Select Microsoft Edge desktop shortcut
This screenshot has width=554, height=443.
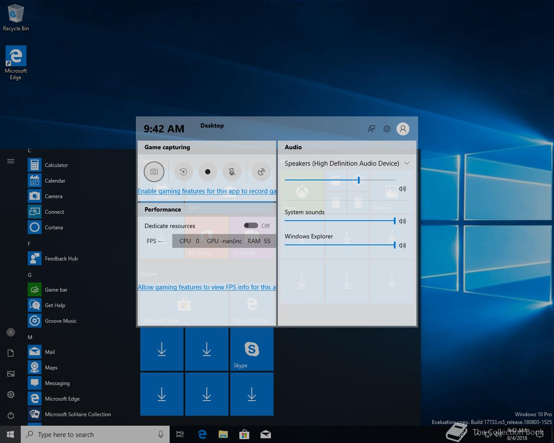click(x=16, y=63)
